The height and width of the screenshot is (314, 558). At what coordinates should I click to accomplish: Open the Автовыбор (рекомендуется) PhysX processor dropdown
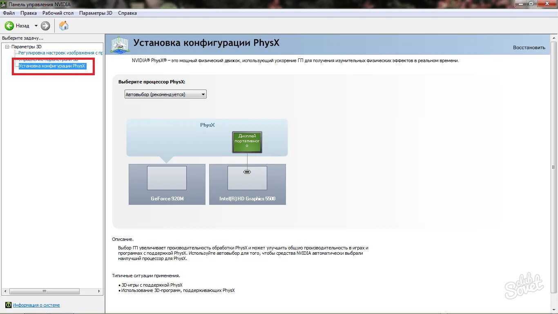pyautogui.click(x=165, y=94)
